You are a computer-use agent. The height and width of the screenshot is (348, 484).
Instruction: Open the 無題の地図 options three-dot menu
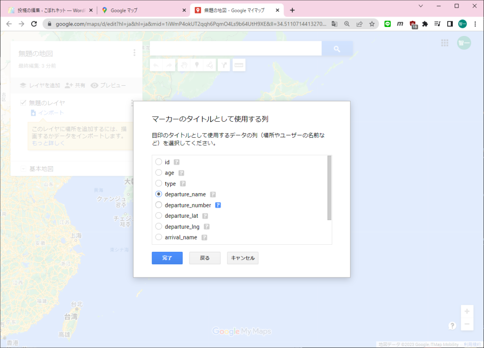click(x=134, y=53)
